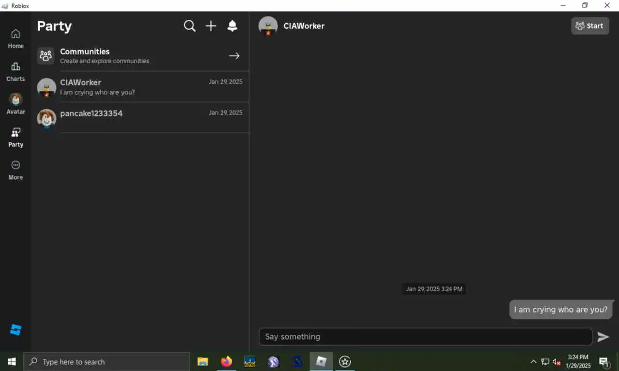Click pancake1233354's avatar thumbnail
619x371 pixels.
[46, 118]
